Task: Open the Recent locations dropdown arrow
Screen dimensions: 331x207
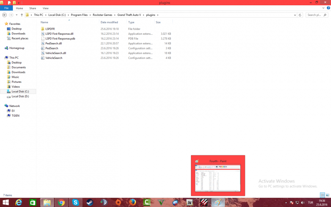Action: (x=17, y=15)
